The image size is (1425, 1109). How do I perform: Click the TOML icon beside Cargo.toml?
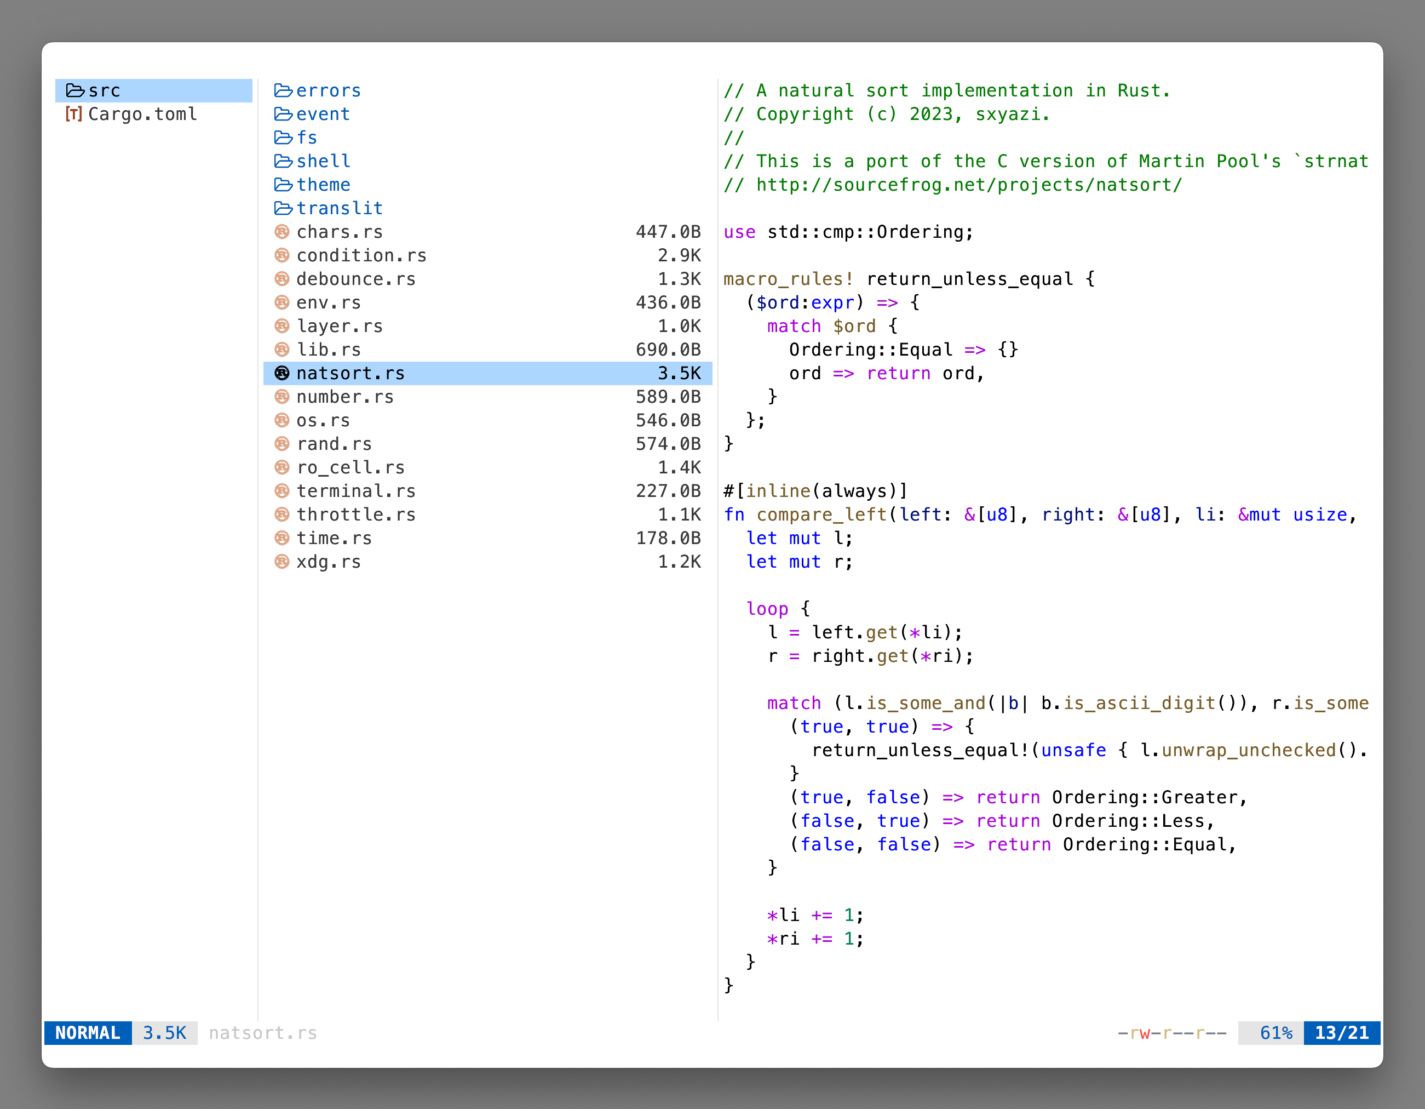pyautogui.click(x=74, y=113)
